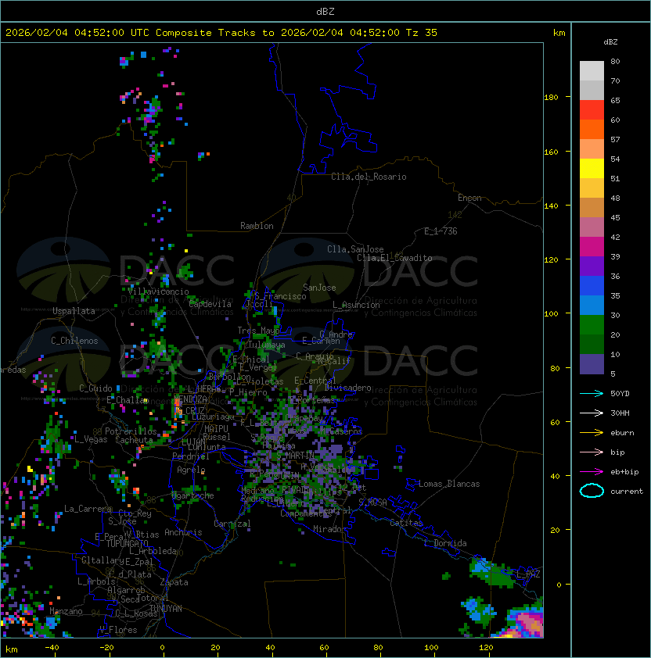Image resolution: width=651 pixels, height=658 pixels.
Task: Click the cyan 'current' ellipse icon
Action: click(x=592, y=491)
